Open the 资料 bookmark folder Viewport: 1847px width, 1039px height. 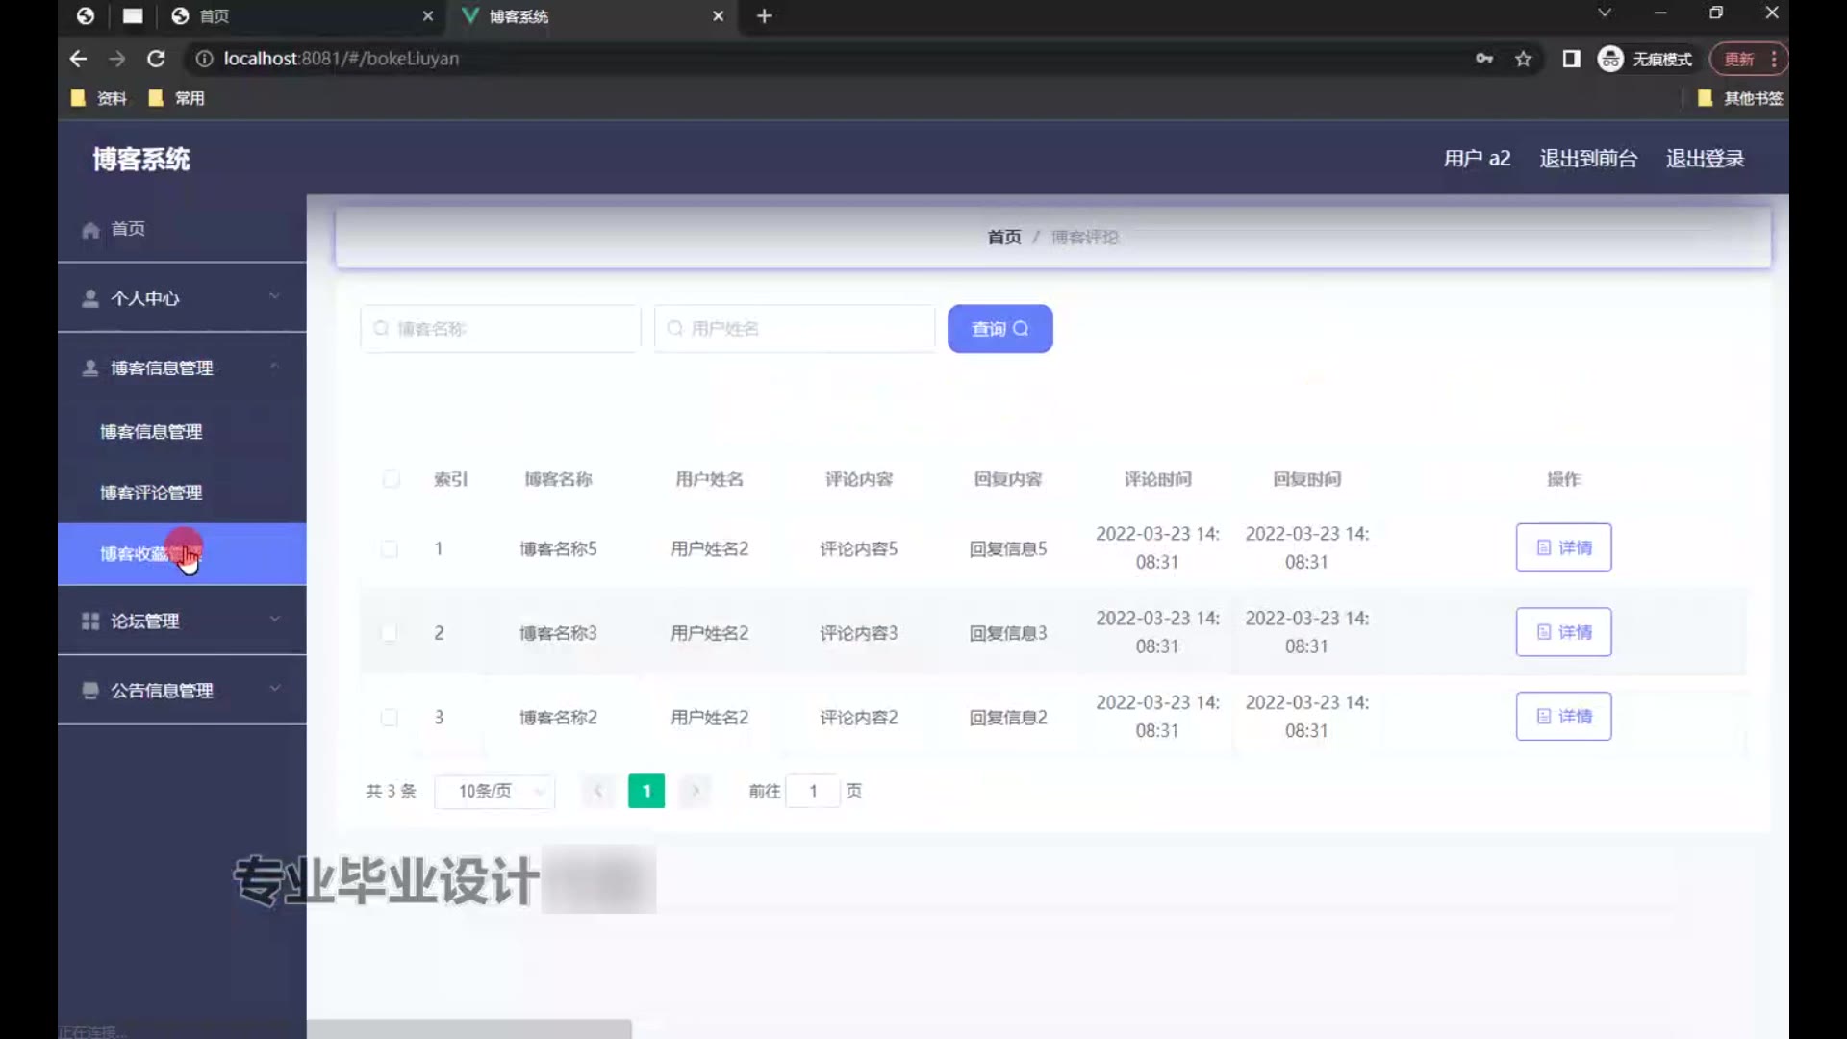(99, 98)
